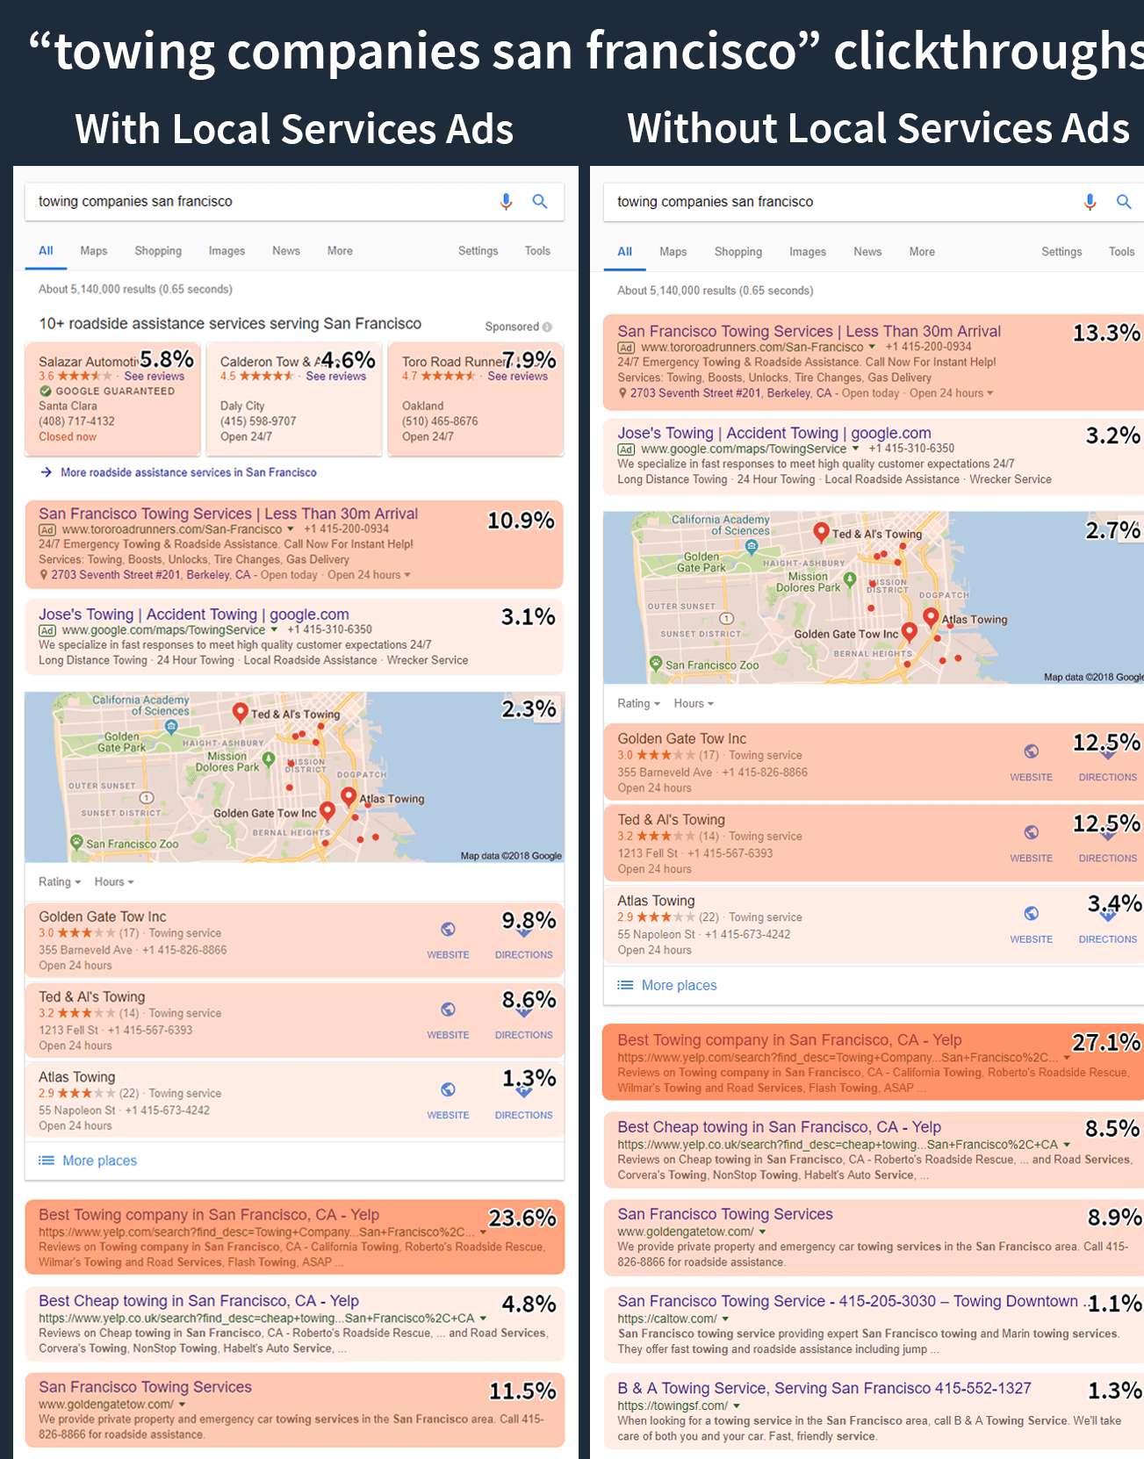Open 'More roadside assistance services in San Francisco' link
Image resolution: width=1144 pixels, height=1459 pixels.
point(188,472)
